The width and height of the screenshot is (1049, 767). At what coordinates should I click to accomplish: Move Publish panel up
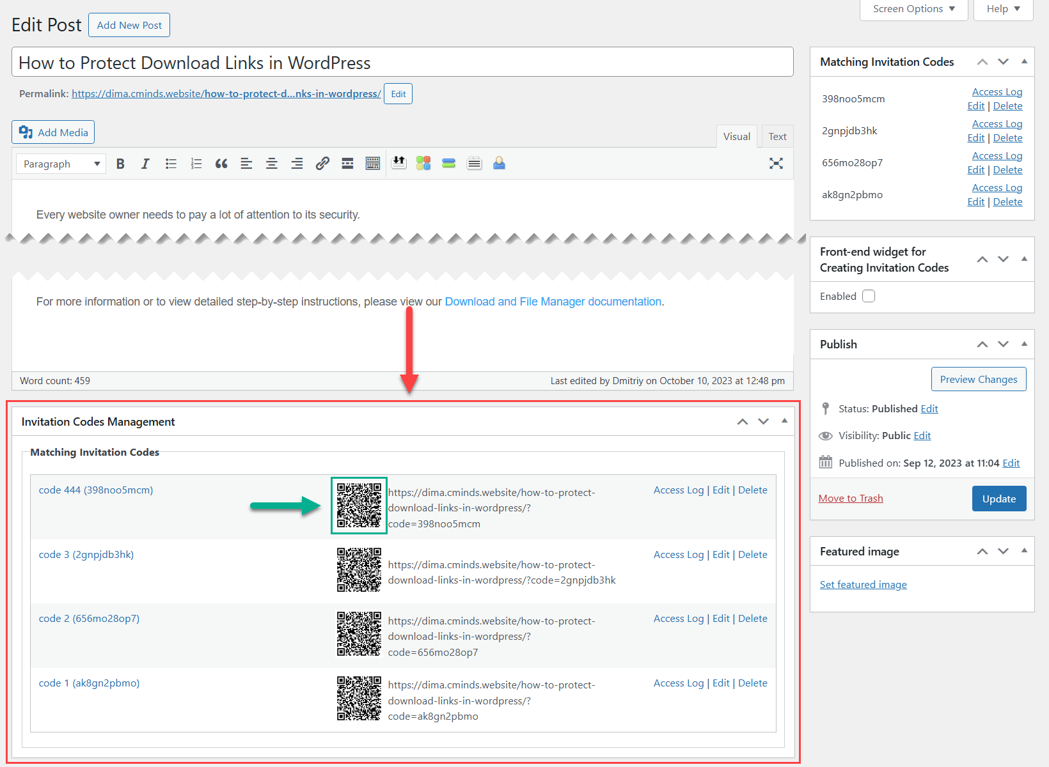(x=982, y=345)
